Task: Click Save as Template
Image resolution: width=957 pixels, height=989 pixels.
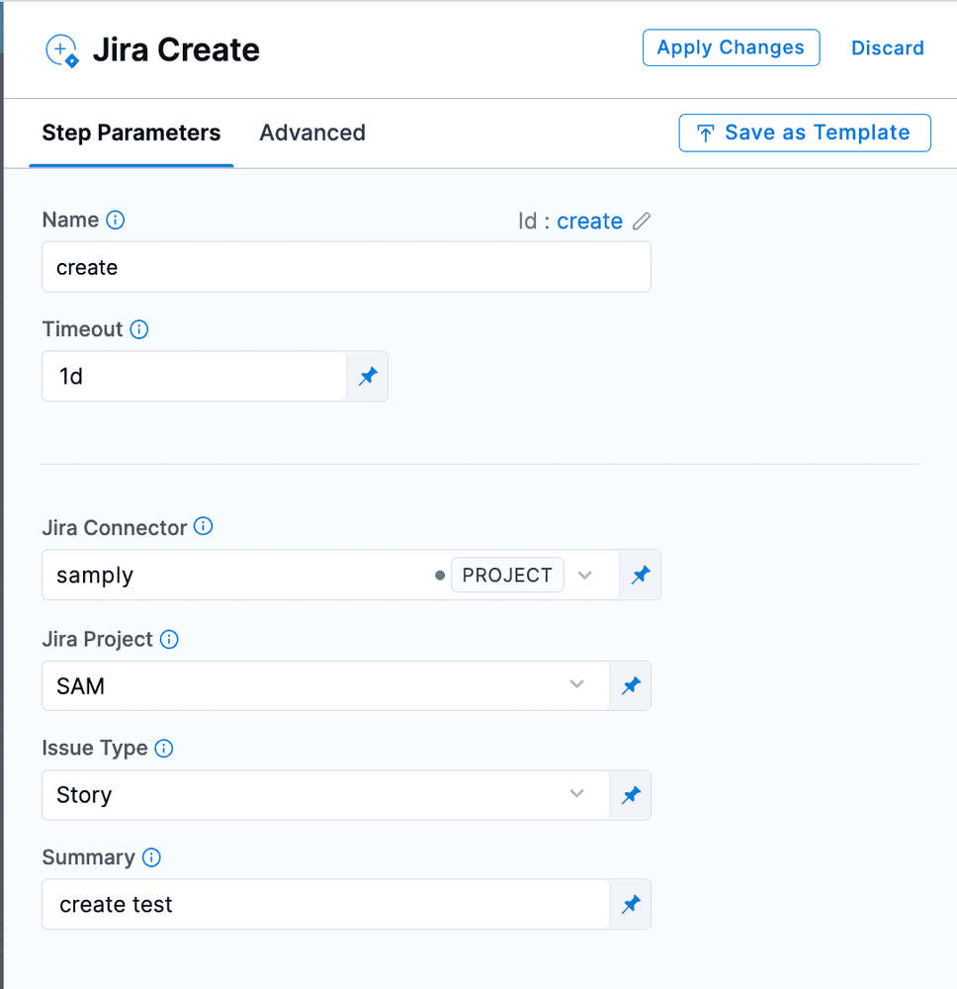Action: tap(804, 133)
